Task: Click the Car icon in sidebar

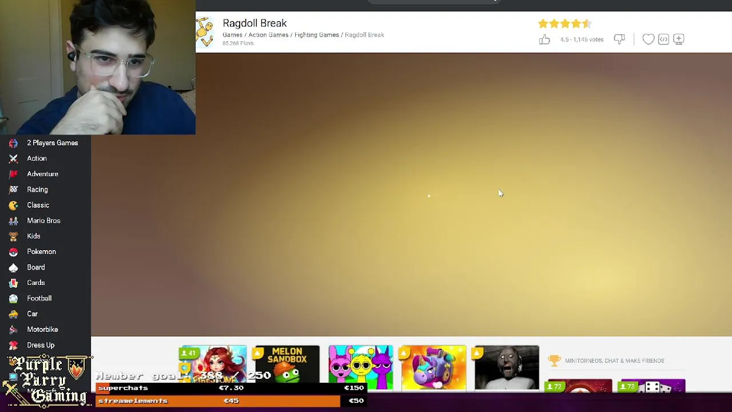Action: 13,314
